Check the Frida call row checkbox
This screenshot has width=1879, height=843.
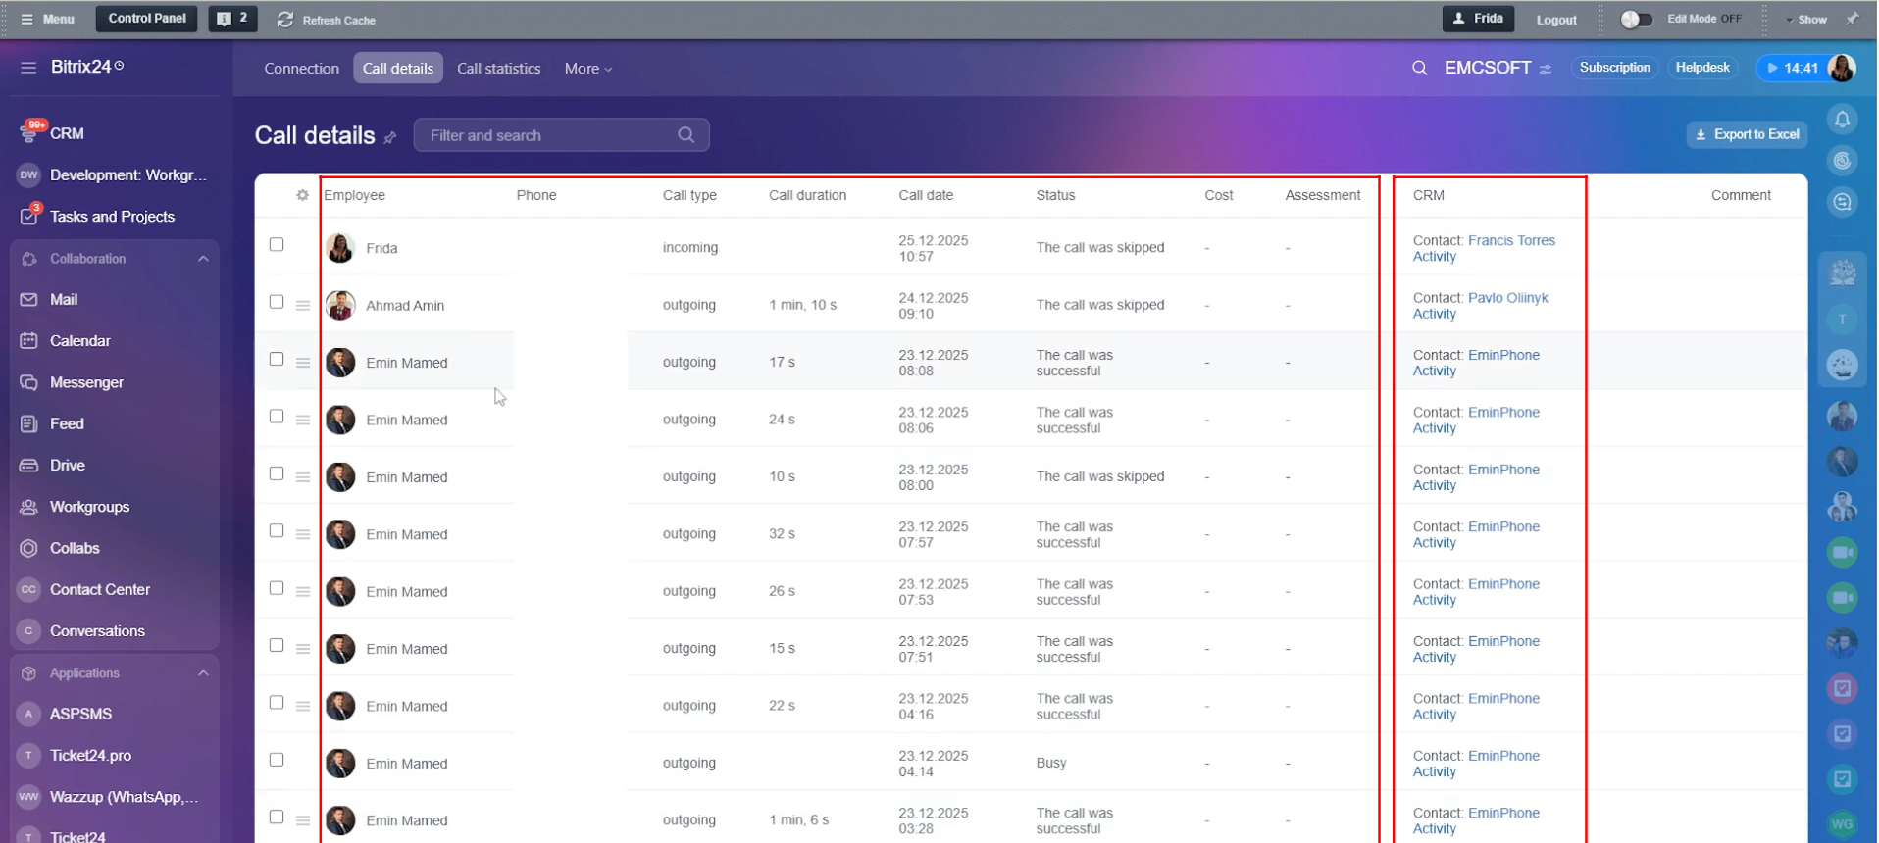[277, 245]
